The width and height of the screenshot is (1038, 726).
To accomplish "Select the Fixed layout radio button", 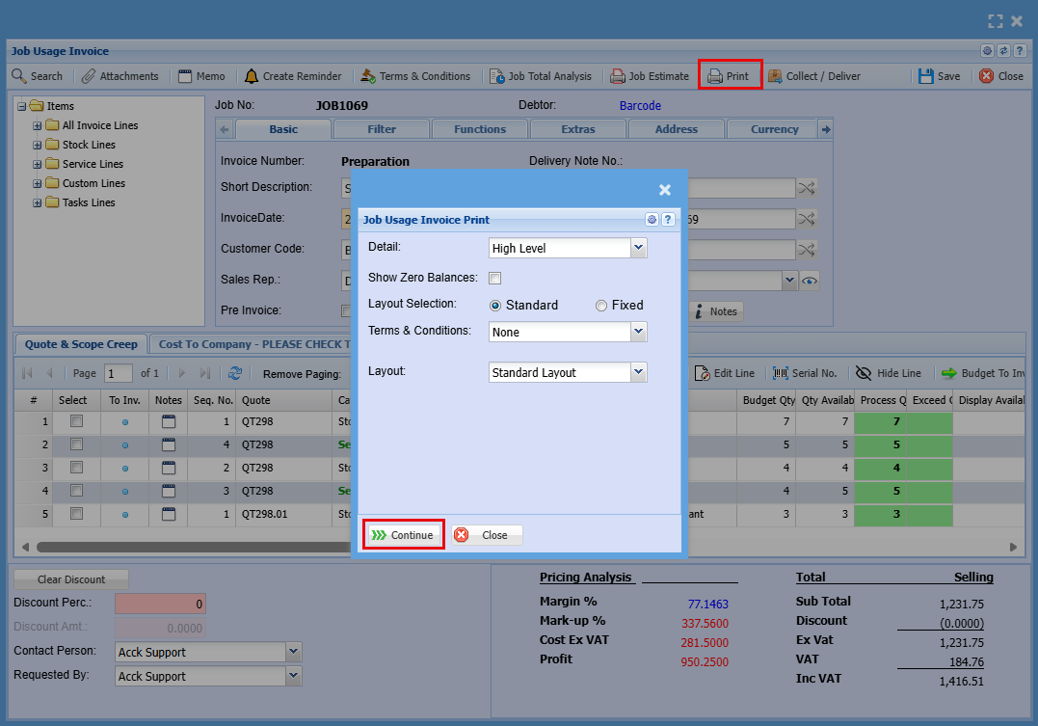I will (x=601, y=306).
